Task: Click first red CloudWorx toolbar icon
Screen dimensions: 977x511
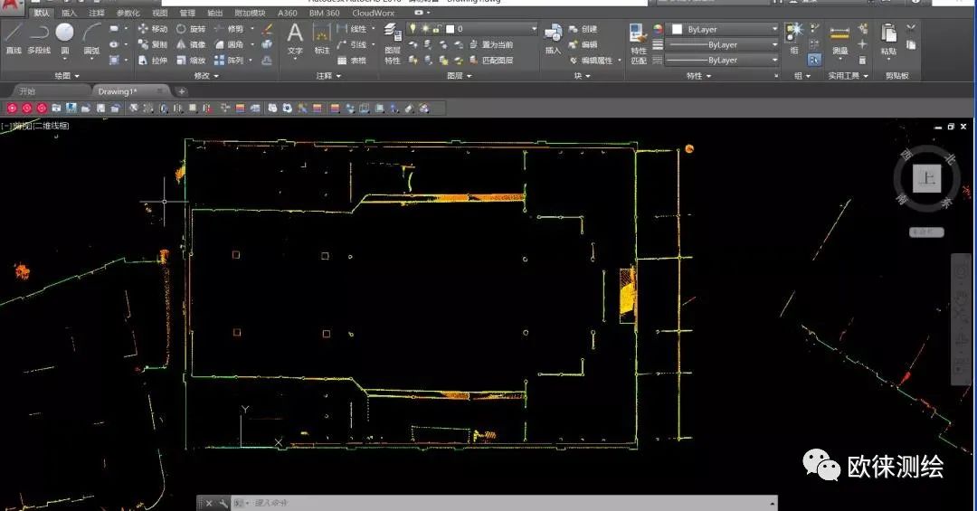Action: pyautogui.click(x=12, y=108)
